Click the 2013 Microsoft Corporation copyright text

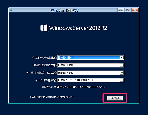(52, 97)
